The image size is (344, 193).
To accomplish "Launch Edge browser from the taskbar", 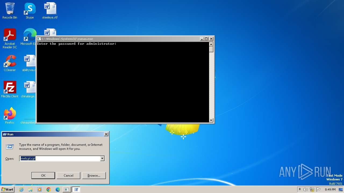I will (x=58, y=190).
